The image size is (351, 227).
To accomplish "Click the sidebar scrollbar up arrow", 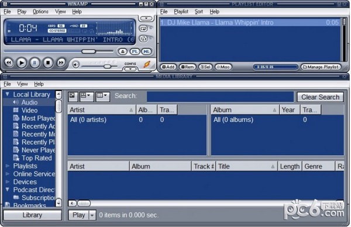I will click(58, 95).
